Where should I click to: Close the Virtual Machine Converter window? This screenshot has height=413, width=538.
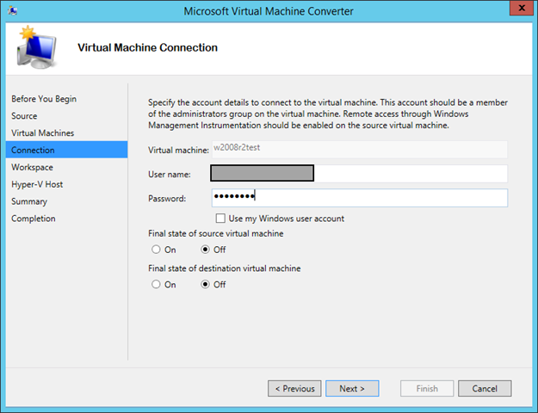point(521,8)
